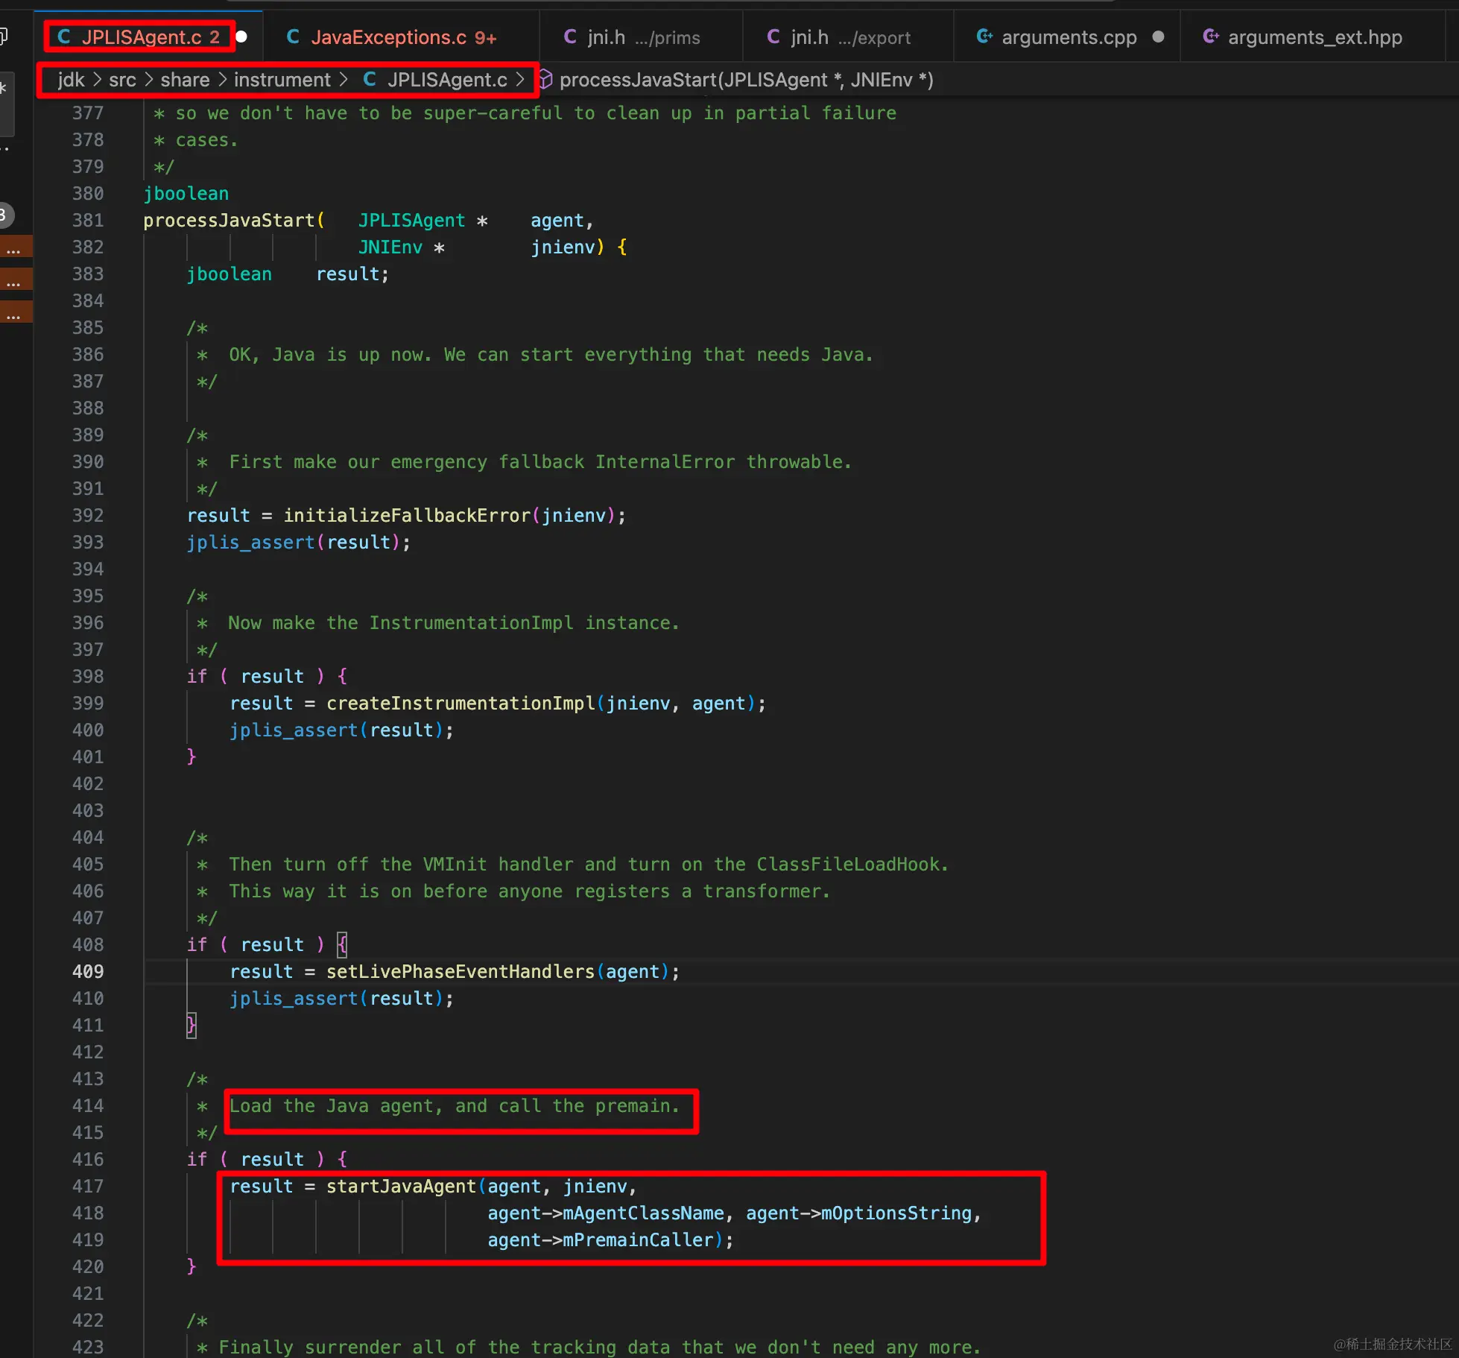Viewport: 1459px width, 1358px height.
Task: Click the unsaved dot on JPLISAgent.c tab
Action: (x=241, y=37)
